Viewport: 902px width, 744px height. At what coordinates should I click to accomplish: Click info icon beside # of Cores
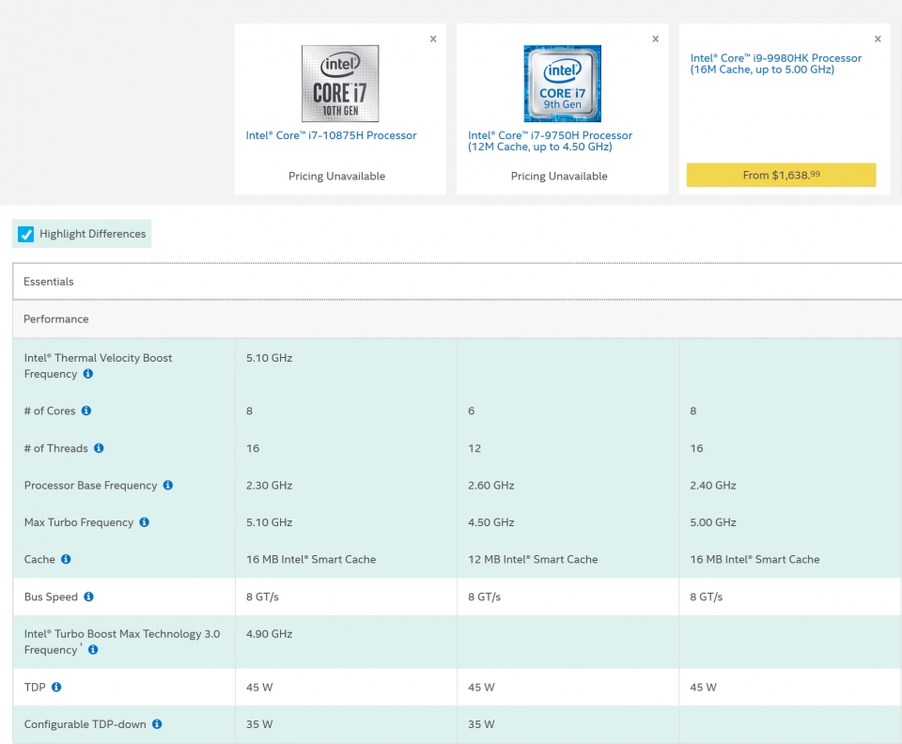pyautogui.click(x=86, y=411)
